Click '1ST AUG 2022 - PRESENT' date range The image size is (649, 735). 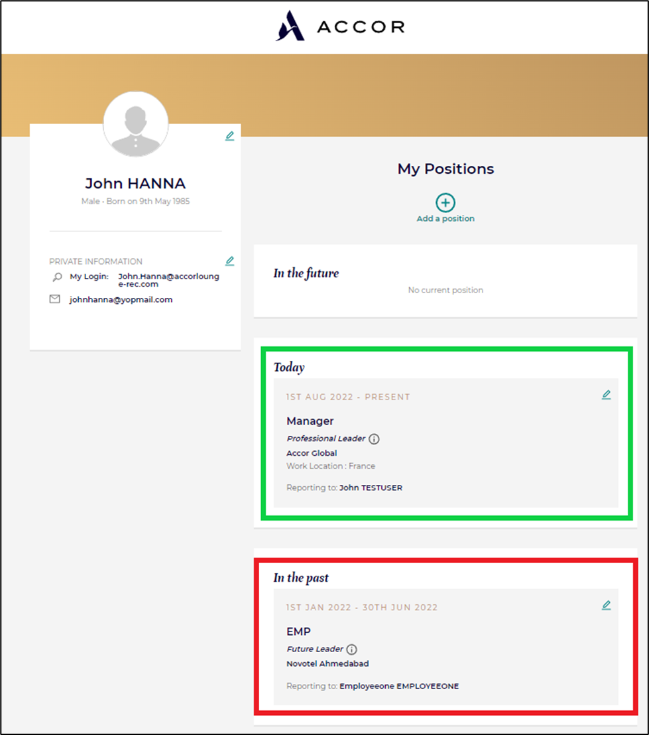coord(348,397)
